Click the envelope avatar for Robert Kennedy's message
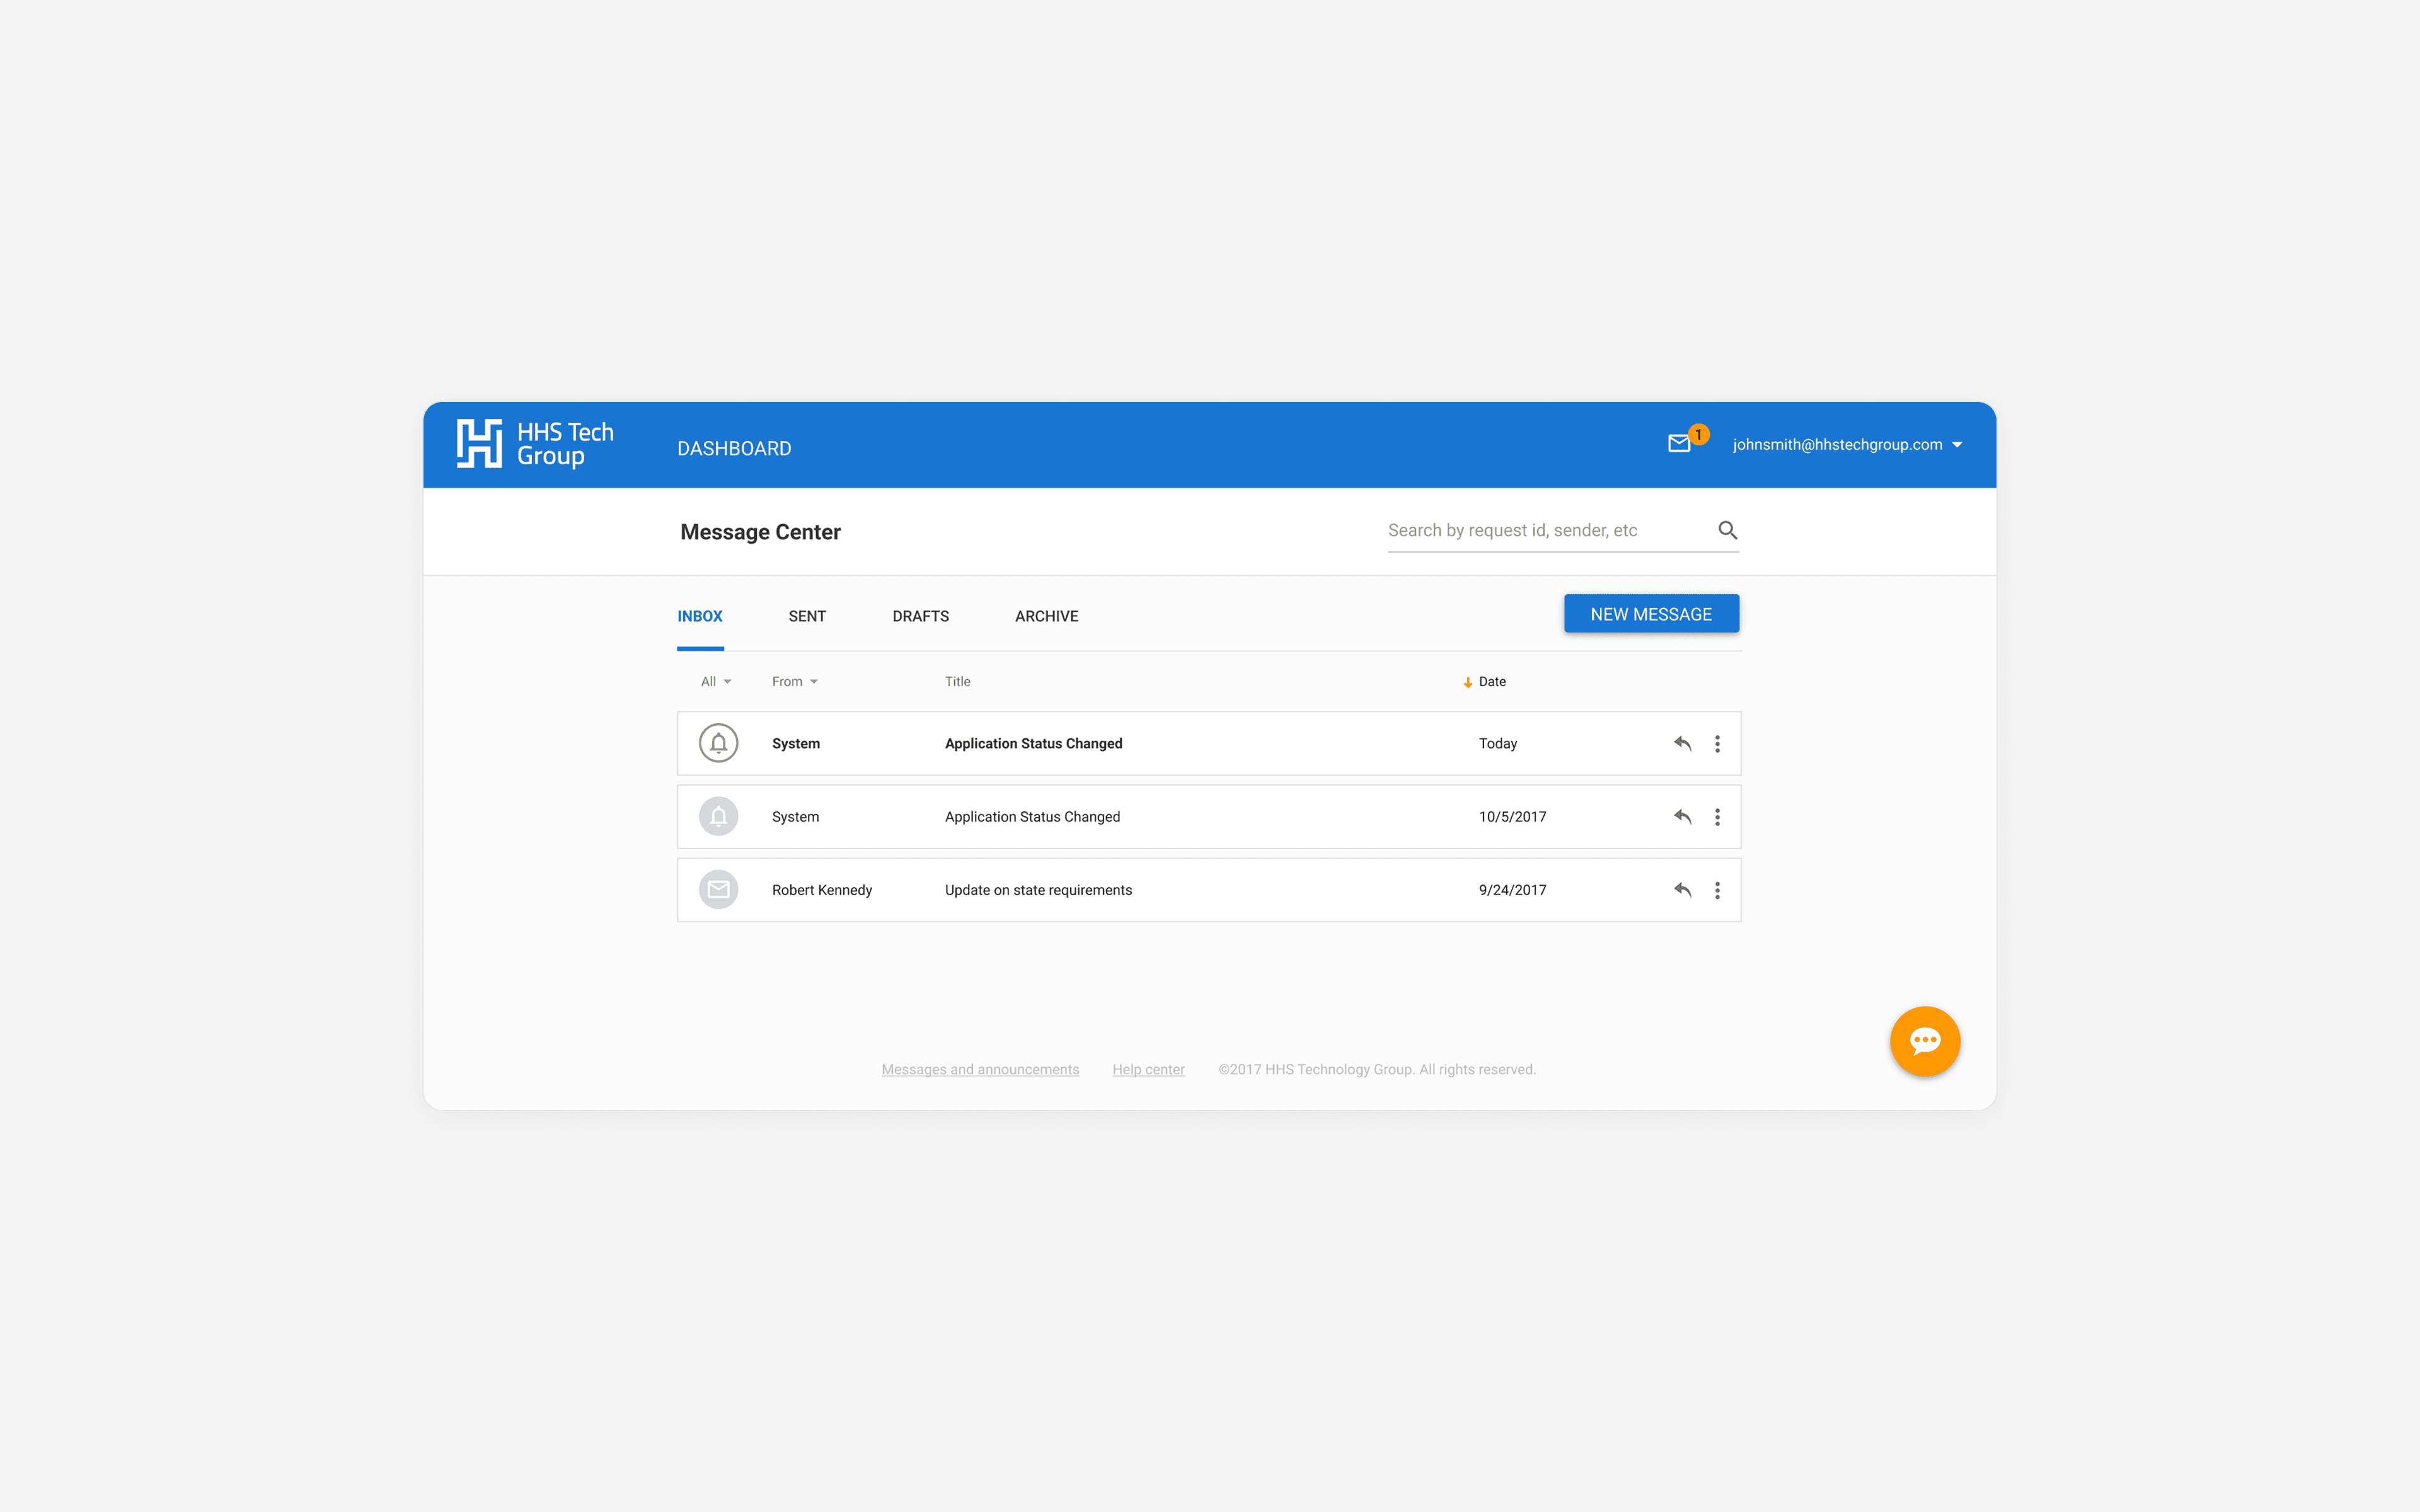The height and width of the screenshot is (1512, 2420). point(718,890)
